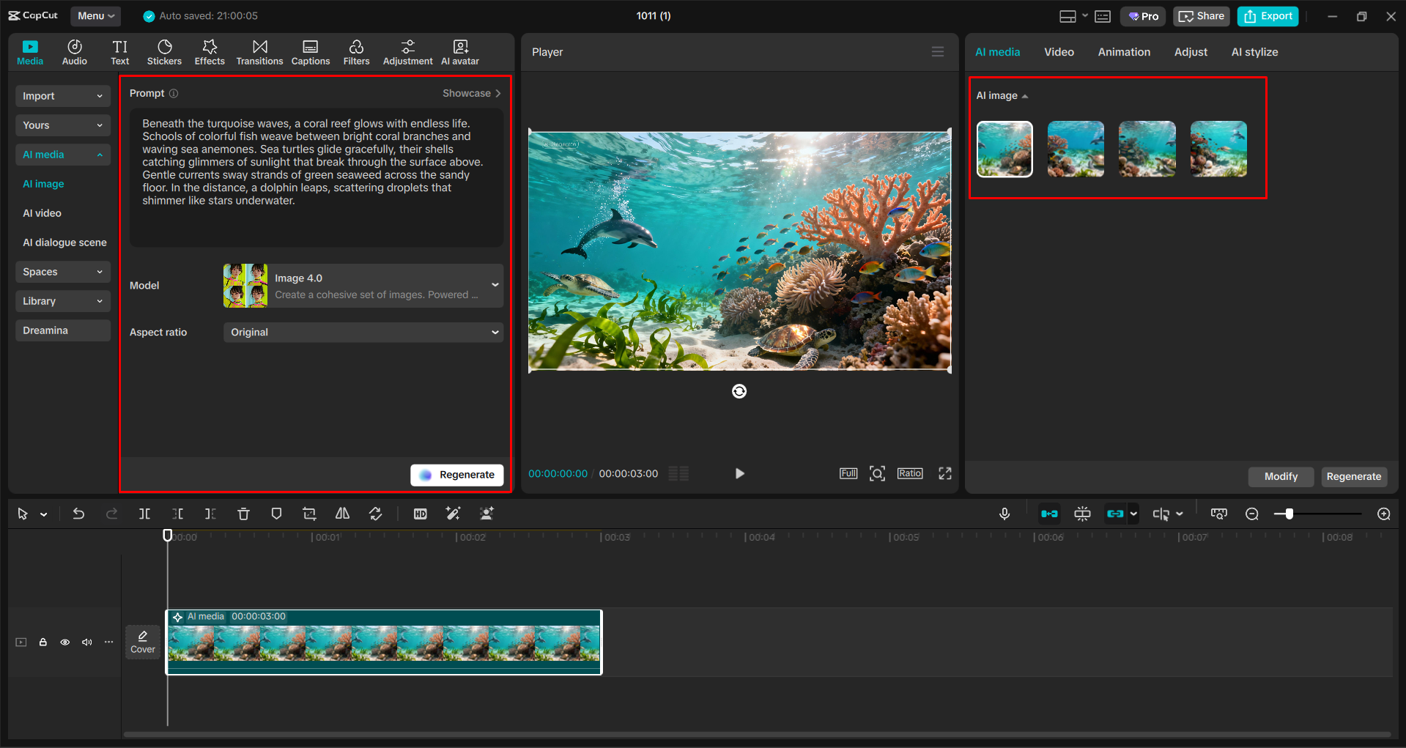Record voiceover with the microphone icon

pyautogui.click(x=1004, y=514)
